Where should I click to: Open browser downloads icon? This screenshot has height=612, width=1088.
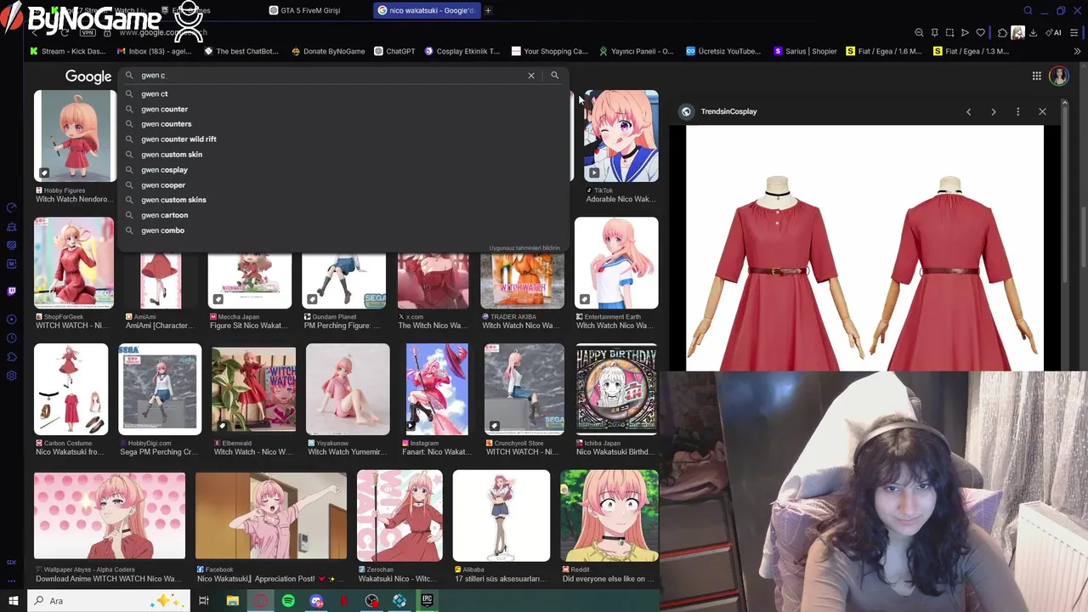tap(1033, 32)
